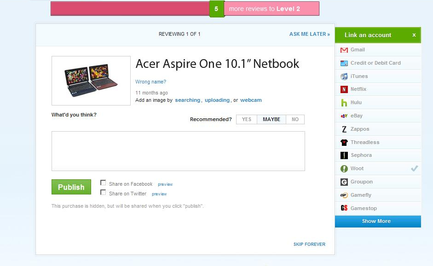
Task: Click the Publish button
Action: [71, 187]
